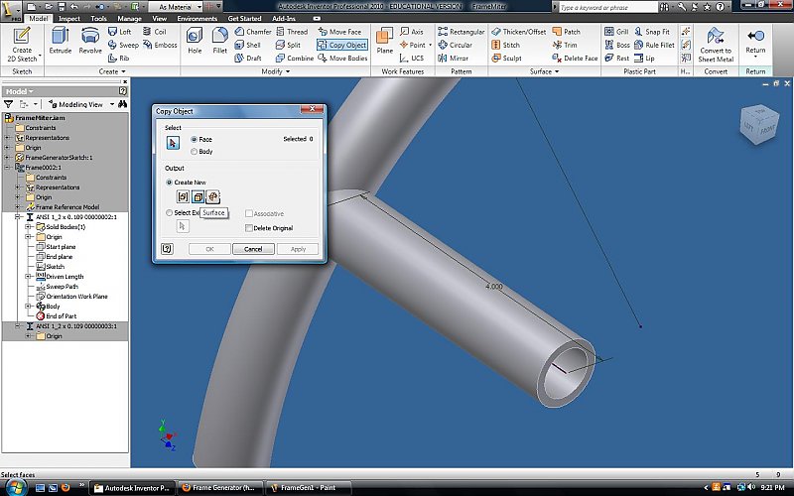The image size is (794, 496).
Task: Click Convert to Sheet Metal
Action: (716, 42)
